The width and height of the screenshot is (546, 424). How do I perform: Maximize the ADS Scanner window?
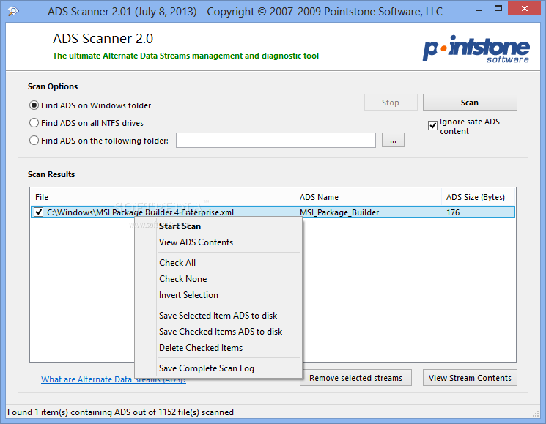pyautogui.click(x=498, y=8)
